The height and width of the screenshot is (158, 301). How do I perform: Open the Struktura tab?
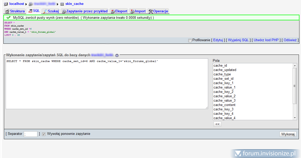coord(15,11)
